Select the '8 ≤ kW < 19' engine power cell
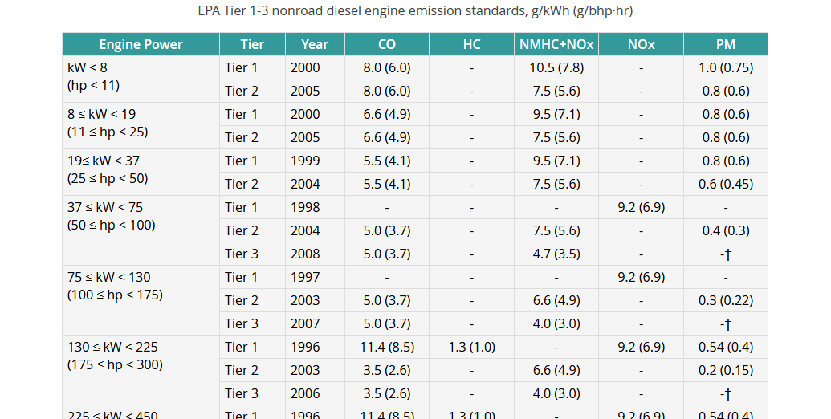 tap(141, 125)
